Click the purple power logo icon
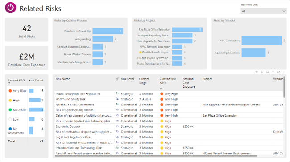Image resolution: width=290 pixels, height=162 pixels. [x=11, y=8]
